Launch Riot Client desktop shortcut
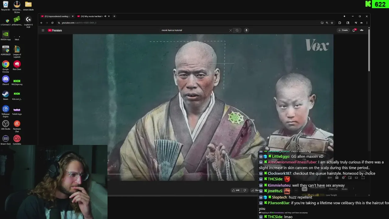389x219 pixels. [x=17, y=65]
